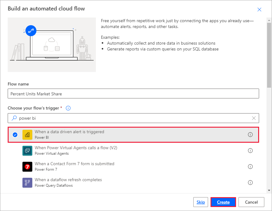The image size is (272, 211).
Task: Clear the power bi search text
Action: (x=254, y=118)
